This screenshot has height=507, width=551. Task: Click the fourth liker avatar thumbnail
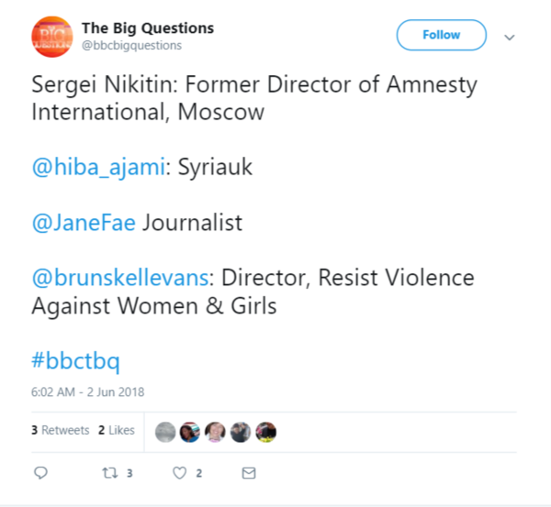(x=241, y=430)
